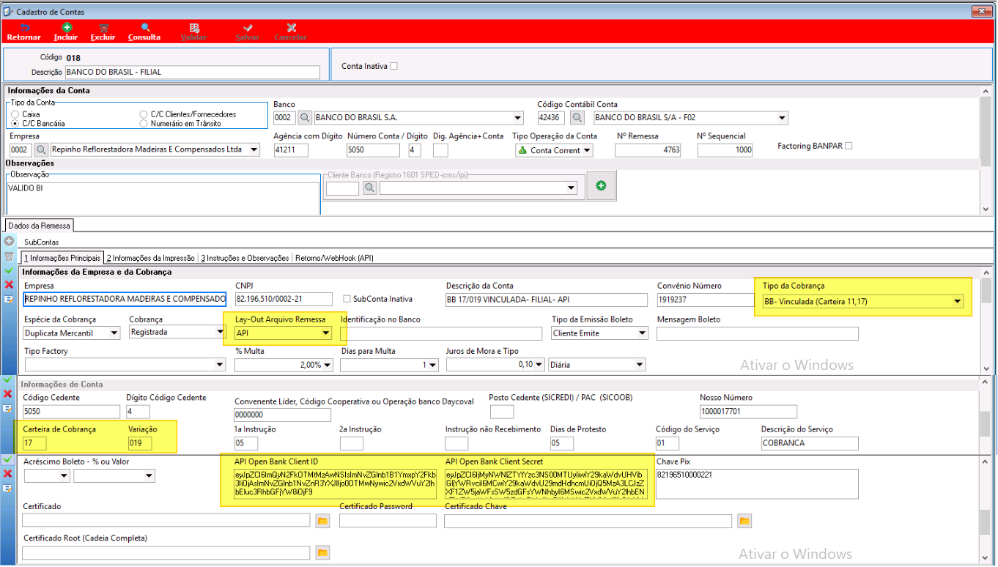The image size is (998, 567).
Task: Browse folder icon for Certificado Root field
Action: (x=323, y=552)
